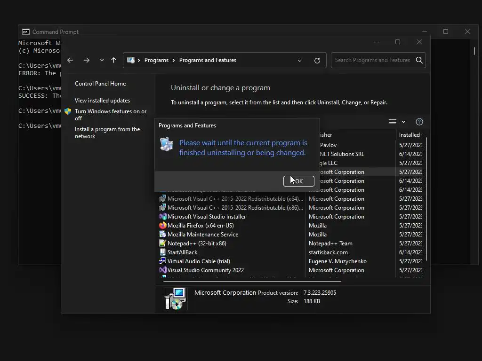Select Microsoft Visual Studio Installer entry
This screenshot has width=482, height=361.
click(x=207, y=216)
